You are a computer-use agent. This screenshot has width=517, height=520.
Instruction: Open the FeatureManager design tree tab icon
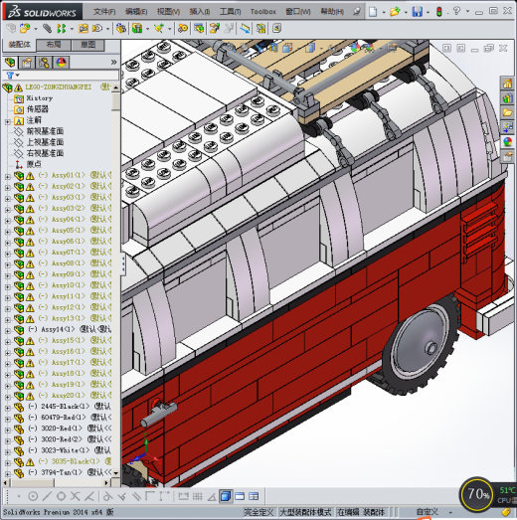click(10, 63)
